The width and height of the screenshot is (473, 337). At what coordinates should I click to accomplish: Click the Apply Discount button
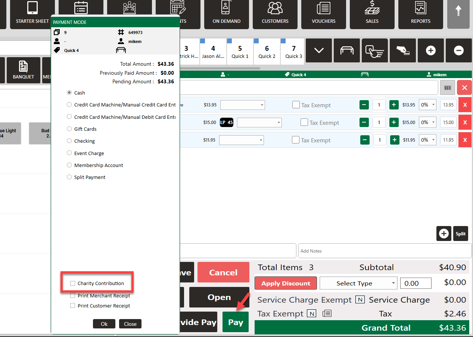[286, 283]
